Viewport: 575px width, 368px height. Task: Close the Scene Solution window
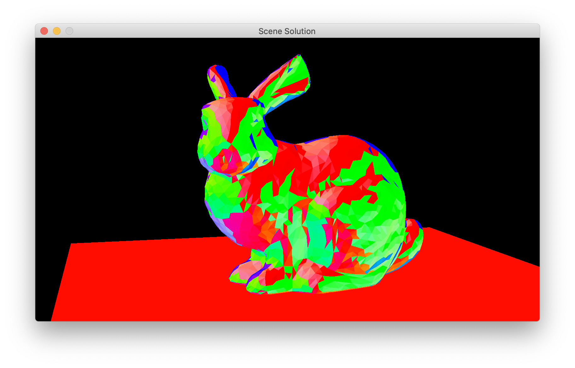click(44, 31)
